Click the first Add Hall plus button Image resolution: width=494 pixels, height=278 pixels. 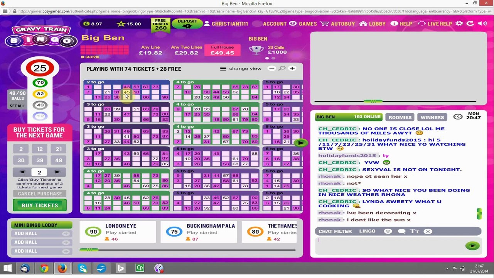(66, 234)
